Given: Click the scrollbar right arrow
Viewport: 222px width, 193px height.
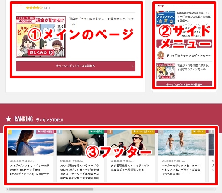Looking at the screenshot, I should coord(214,189).
